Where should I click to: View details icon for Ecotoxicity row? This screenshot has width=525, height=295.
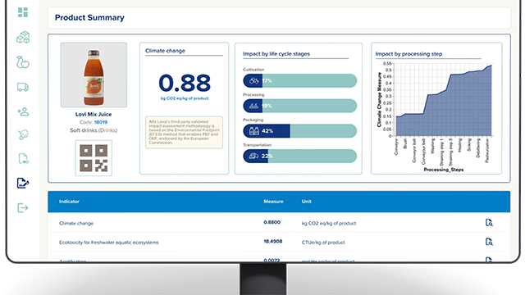(x=489, y=242)
